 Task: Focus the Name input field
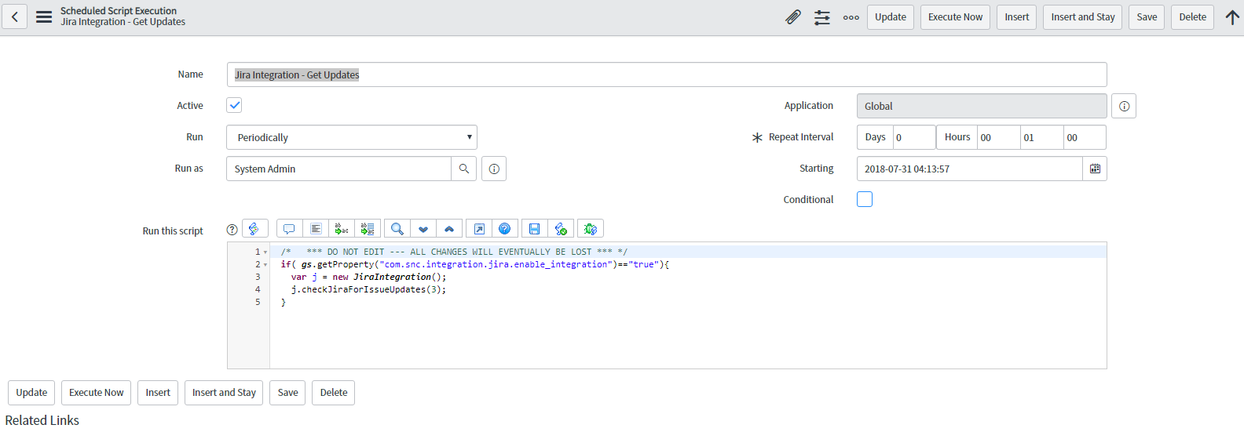[x=667, y=74]
